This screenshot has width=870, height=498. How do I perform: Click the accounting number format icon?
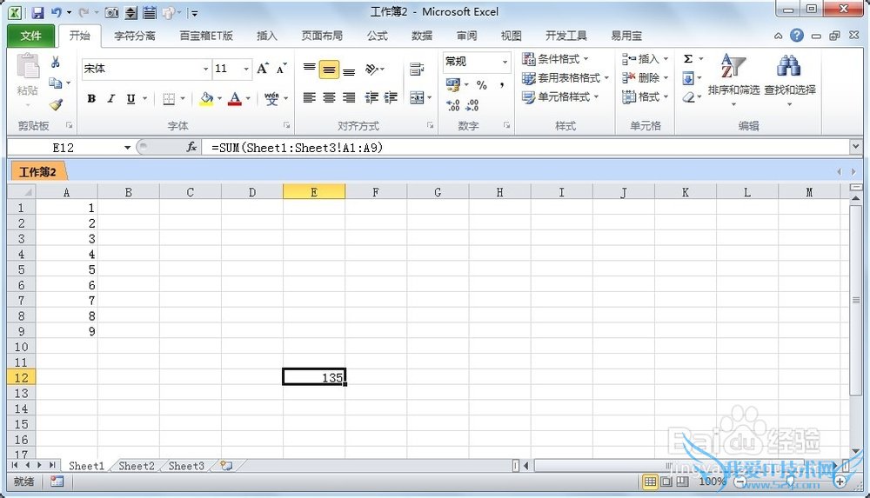[x=453, y=85]
